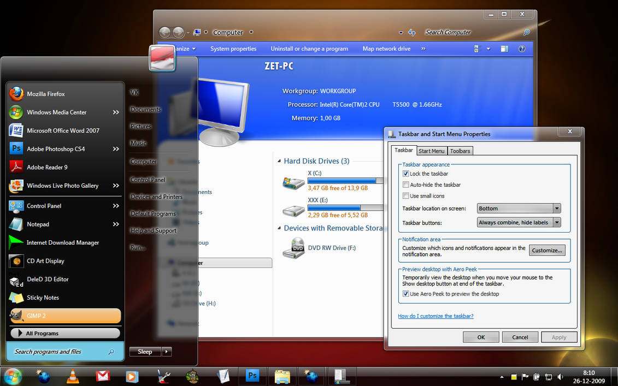Open VLC media player from the taskbar
Image resolution: width=618 pixels, height=386 pixels.
[x=73, y=377]
